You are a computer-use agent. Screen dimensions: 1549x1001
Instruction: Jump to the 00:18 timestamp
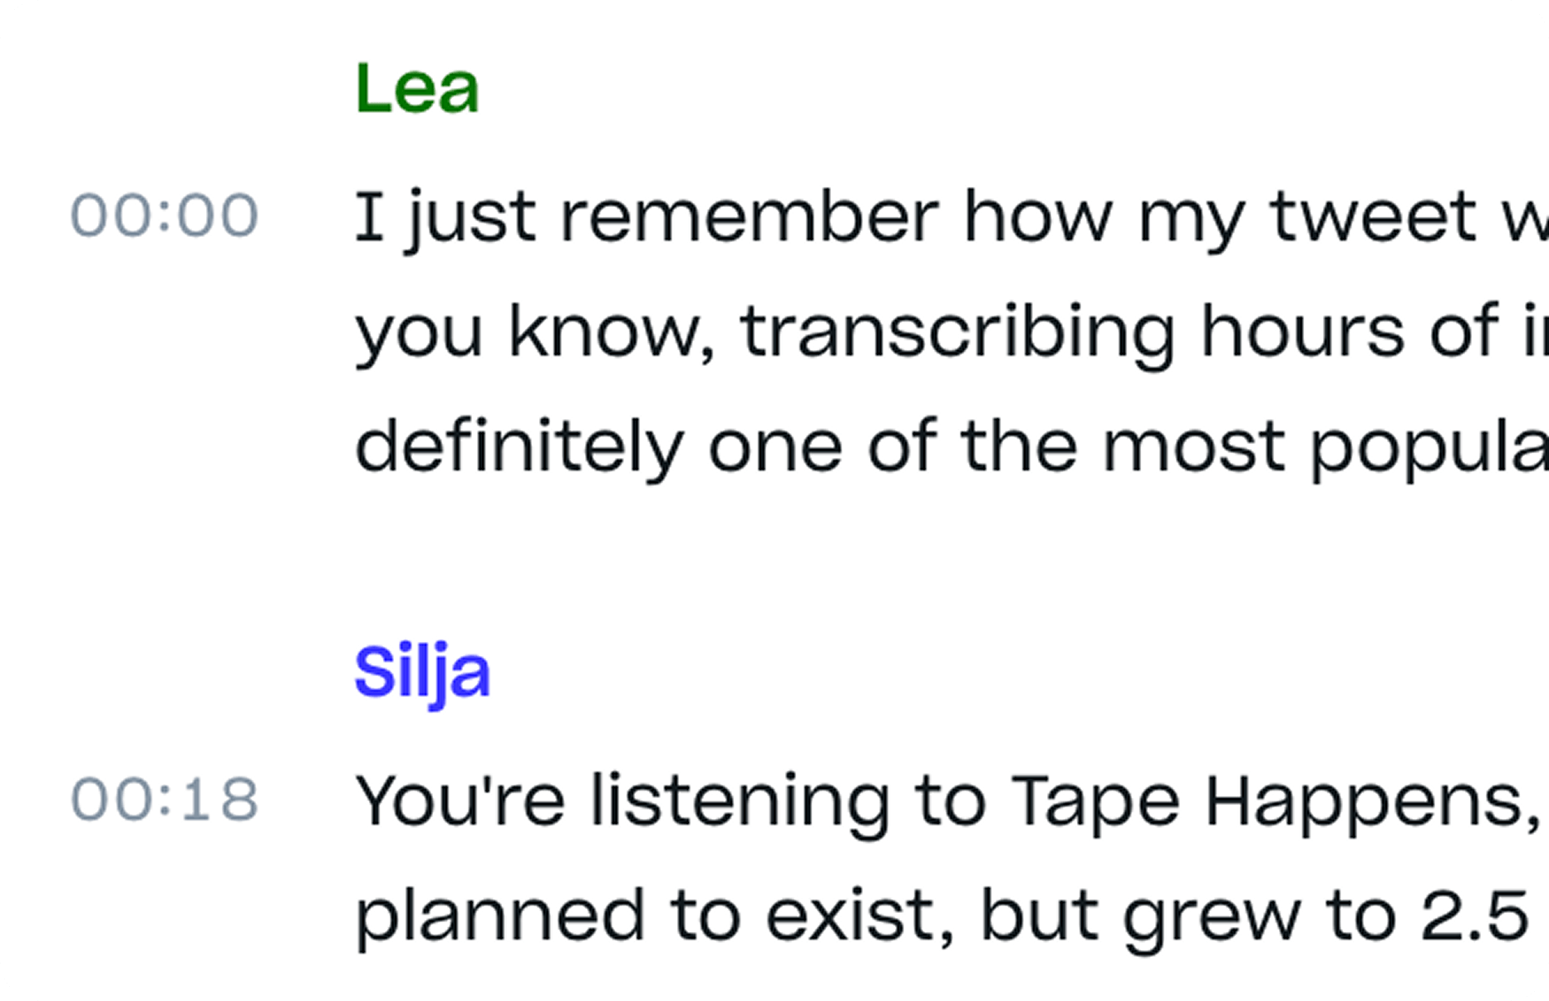click(165, 800)
